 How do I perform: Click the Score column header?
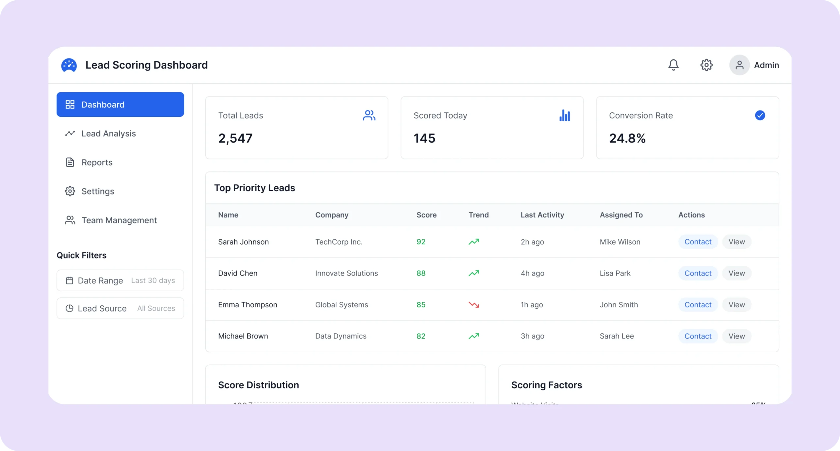(426, 215)
